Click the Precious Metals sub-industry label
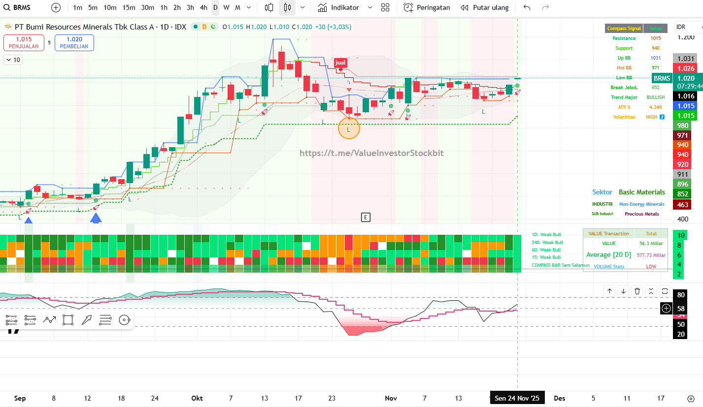The width and height of the screenshot is (703, 407). point(642,214)
